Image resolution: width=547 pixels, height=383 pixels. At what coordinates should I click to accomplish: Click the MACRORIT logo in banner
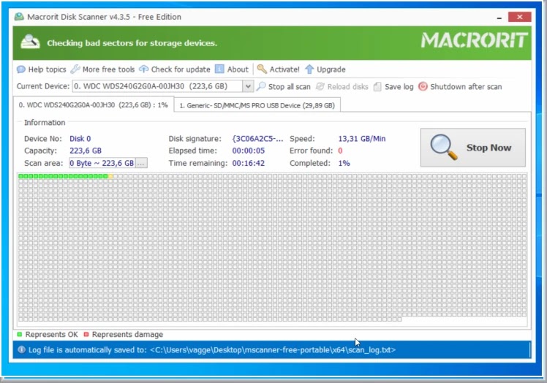tap(474, 40)
